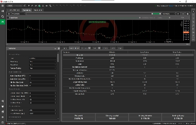
Task: Minimize the Parameters panel
Action: 56,48
